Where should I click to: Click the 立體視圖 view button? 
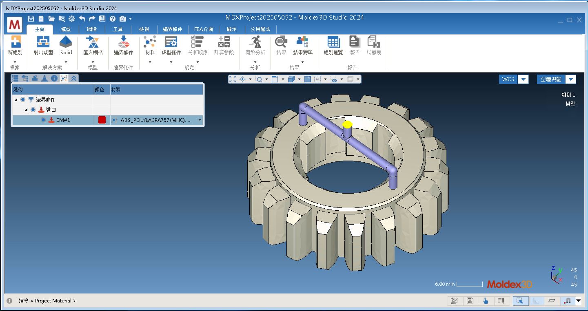[x=551, y=79]
